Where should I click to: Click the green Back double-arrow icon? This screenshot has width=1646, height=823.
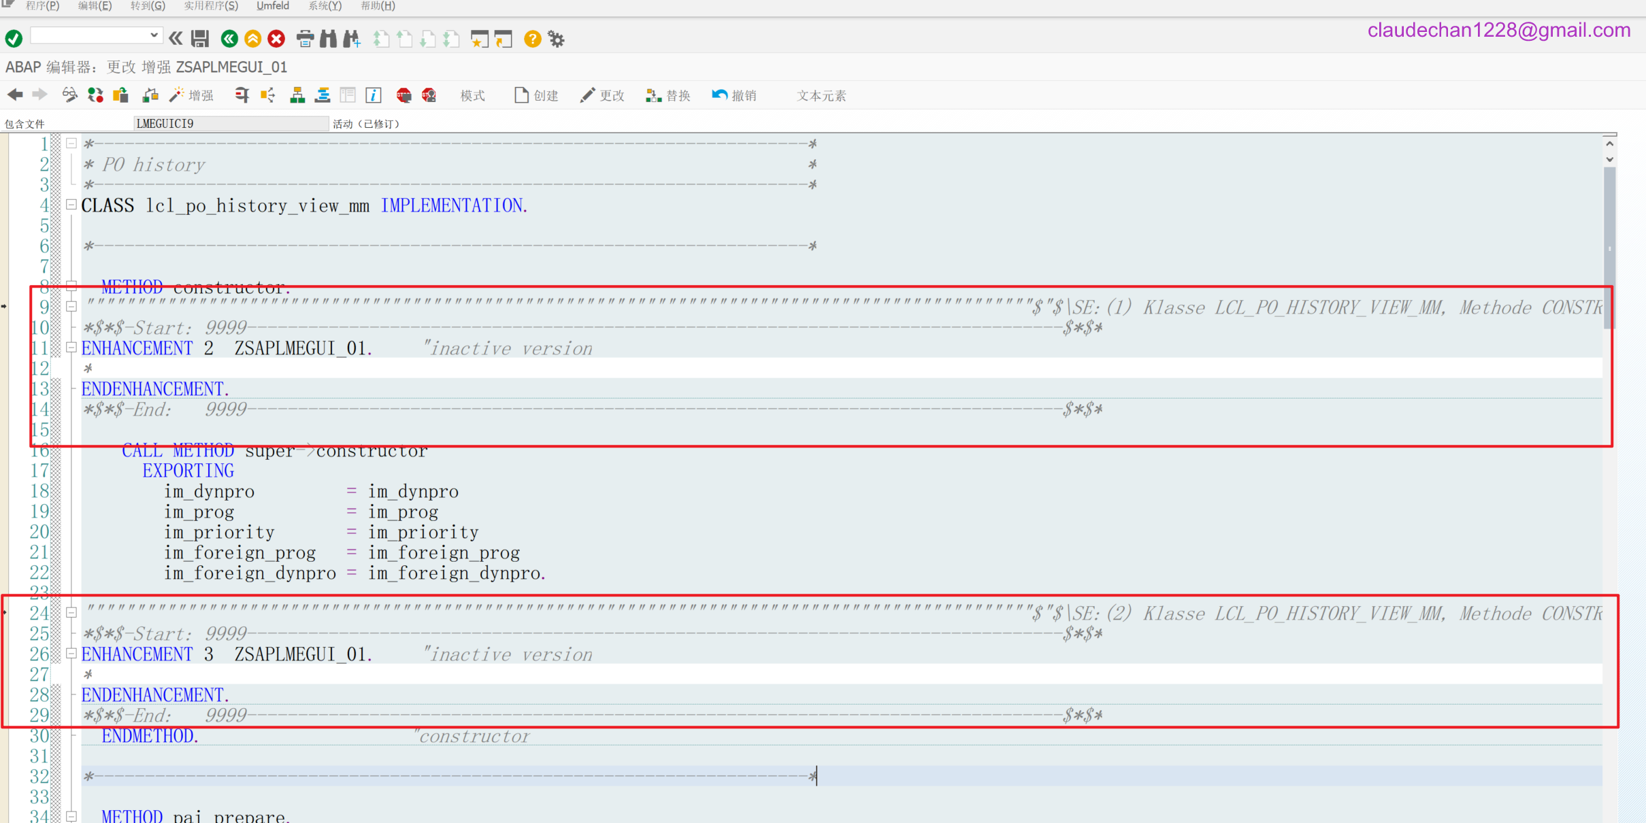click(x=229, y=39)
